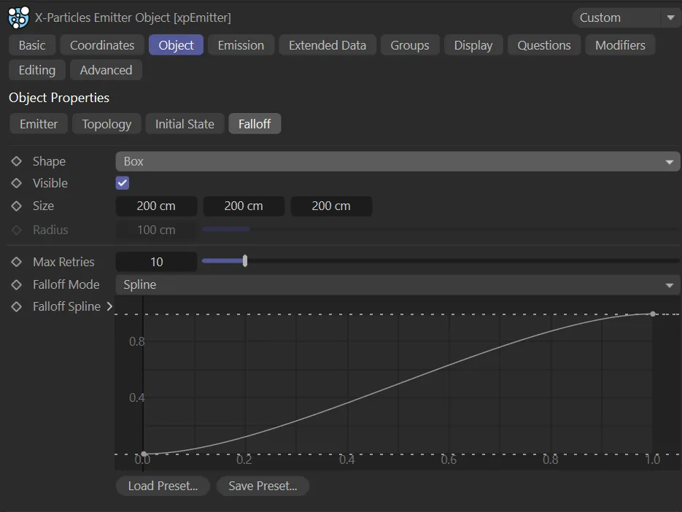Click the keyframe diamond next to Shape

coord(17,161)
